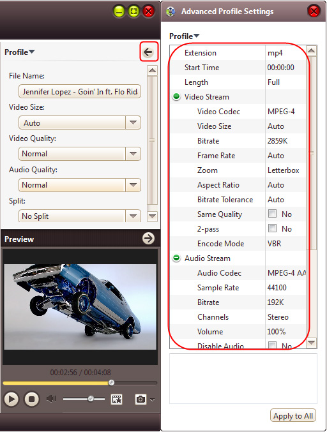The image size is (327, 432).
Task: Open the Video Quality dropdown
Action: [133, 154]
